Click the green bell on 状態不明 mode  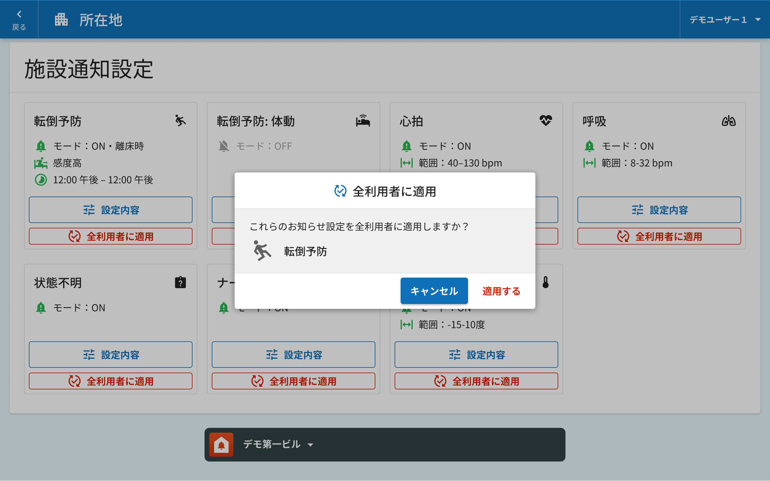tap(41, 308)
